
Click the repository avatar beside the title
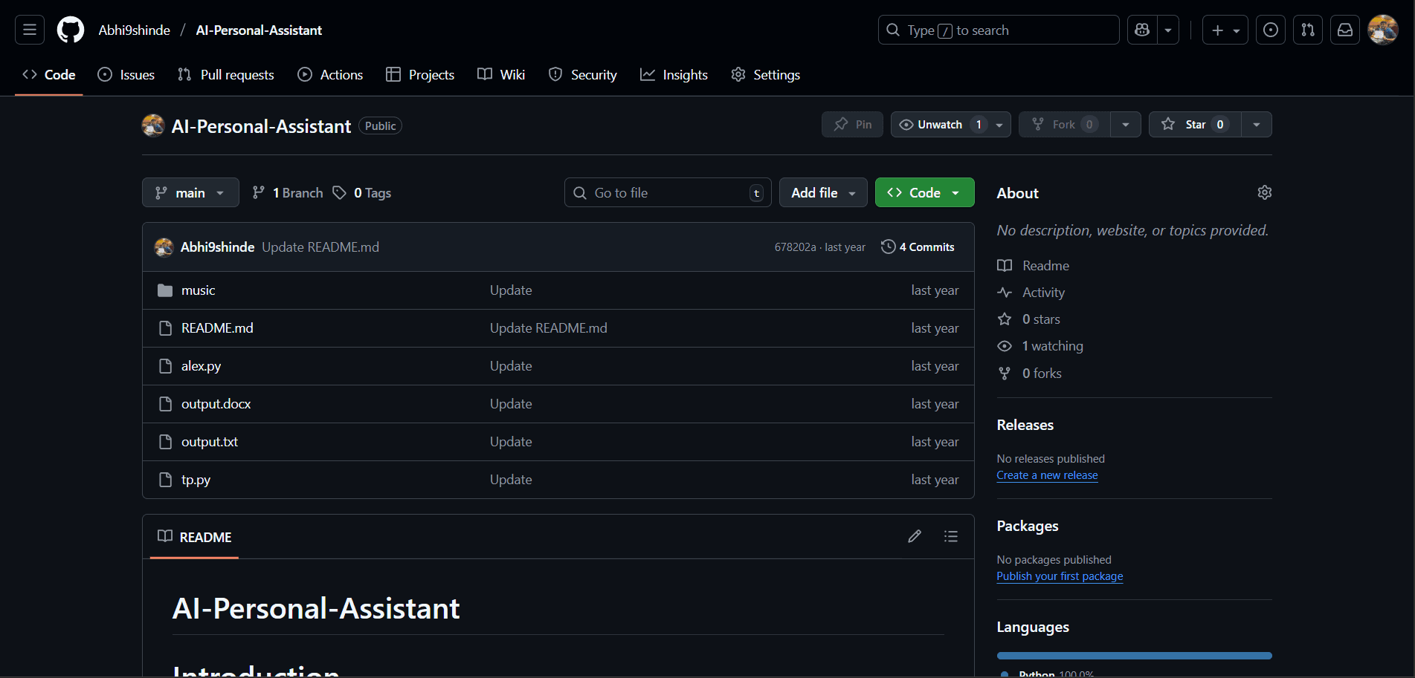(153, 126)
